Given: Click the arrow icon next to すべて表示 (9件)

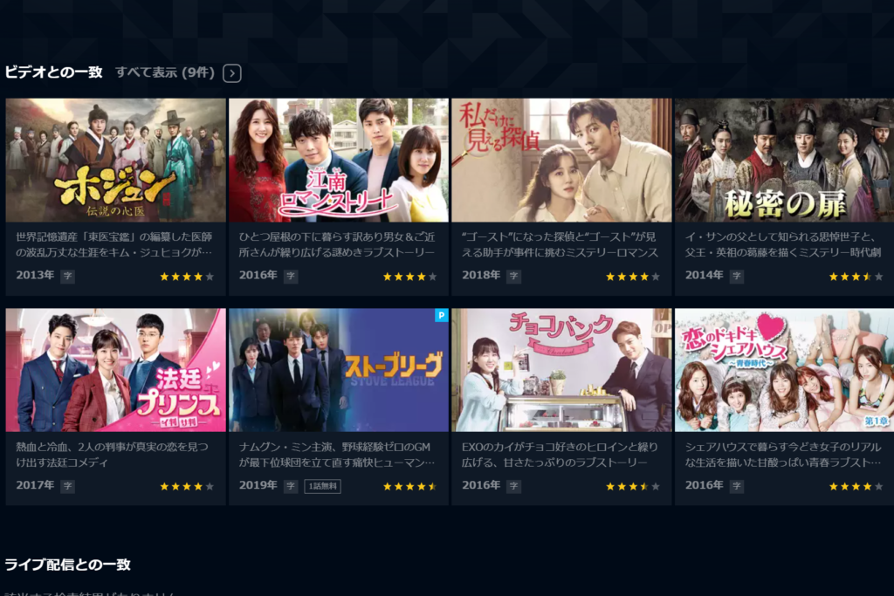Looking at the screenshot, I should [231, 73].
